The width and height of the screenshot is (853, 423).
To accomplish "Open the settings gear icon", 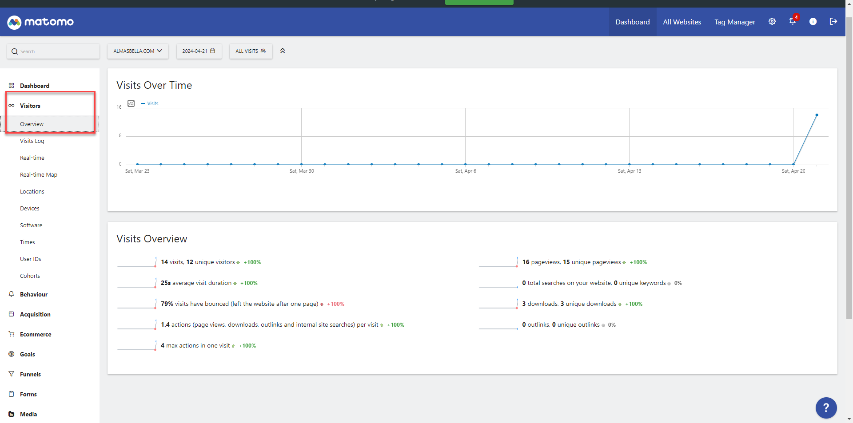I will coord(772,21).
